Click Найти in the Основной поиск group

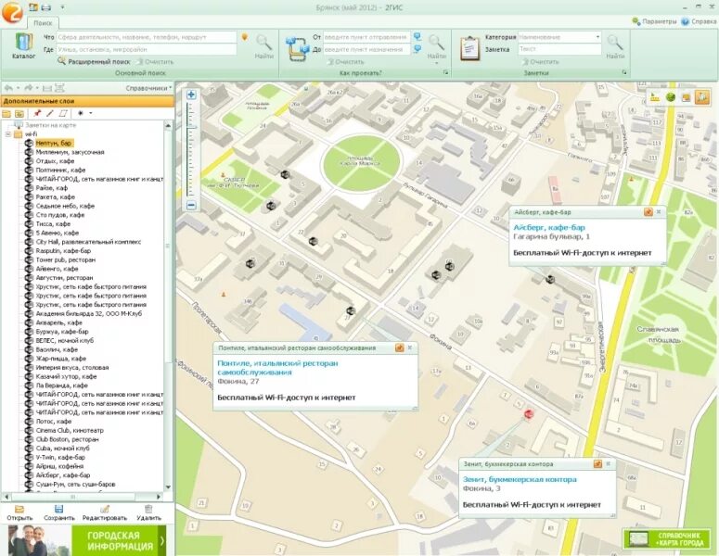click(x=264, y=46)
